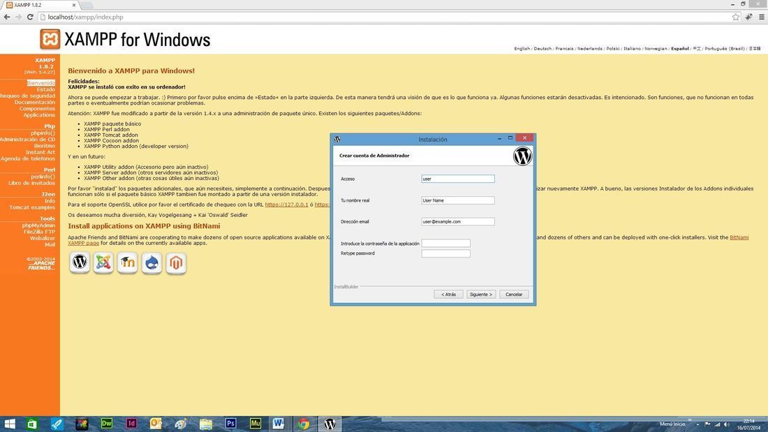
Task: Switch page language to English
Action: pyautogui.click(x=522, y=48)
